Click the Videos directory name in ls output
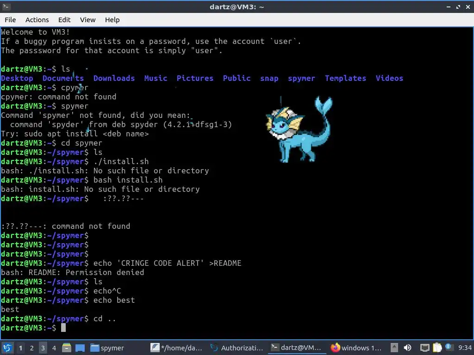 pos(389,78)
